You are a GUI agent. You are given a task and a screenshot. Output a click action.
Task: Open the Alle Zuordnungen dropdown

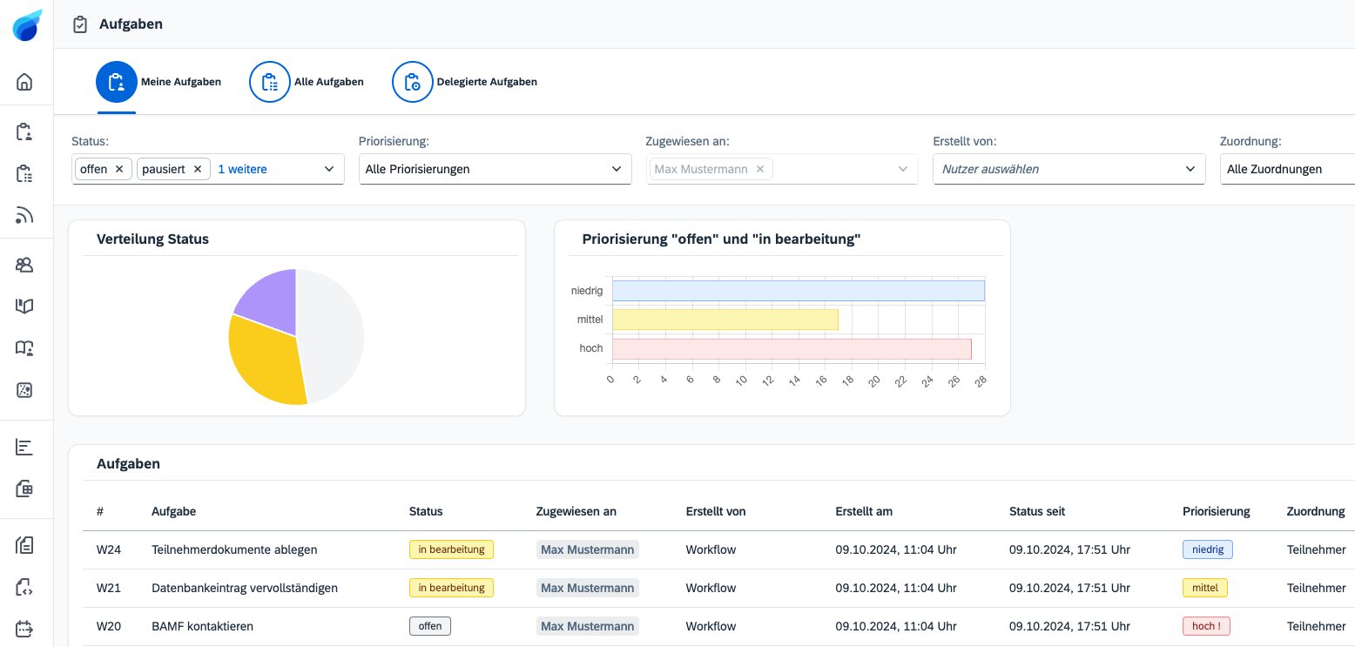pos(1287,169)
